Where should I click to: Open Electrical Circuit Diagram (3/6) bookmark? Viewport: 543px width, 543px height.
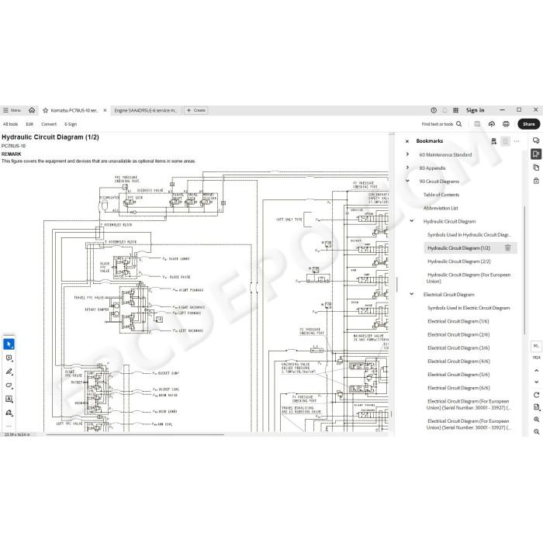point(458,348)
